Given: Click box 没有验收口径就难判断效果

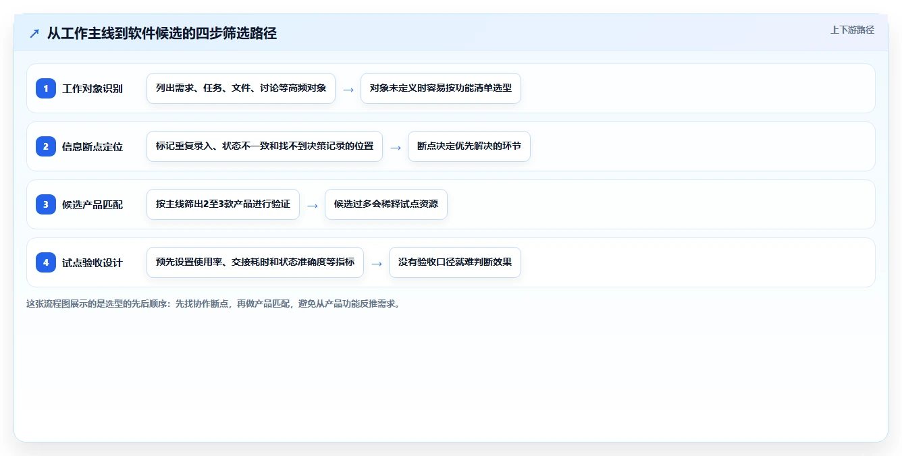Looking at the screenshot, I should 455,262.
